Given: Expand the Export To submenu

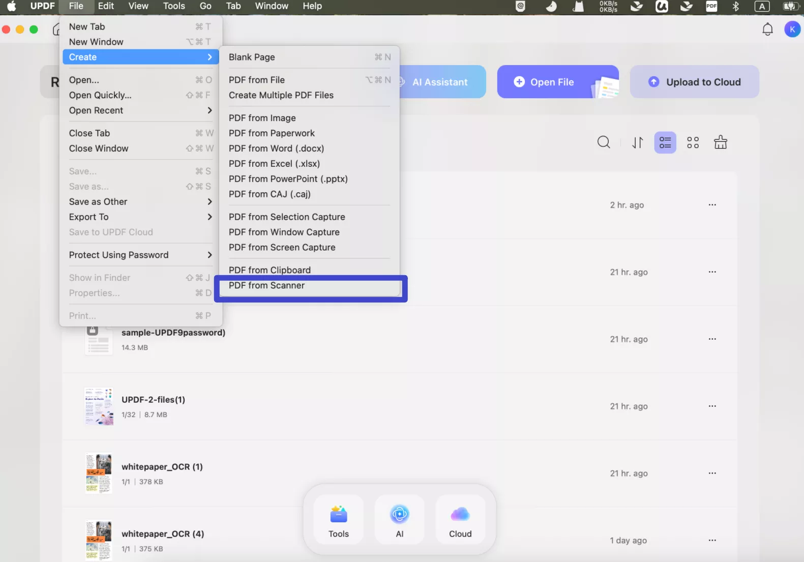Looking at the screenshot, I should click(x=140, y=217).
